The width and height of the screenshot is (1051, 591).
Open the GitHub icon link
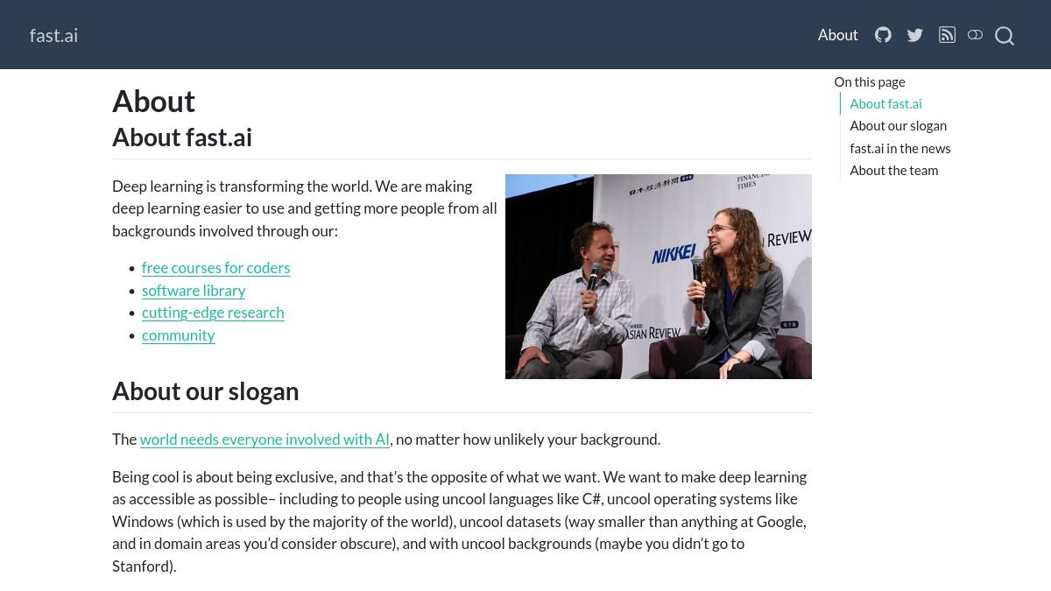click(x=883, y=35)
